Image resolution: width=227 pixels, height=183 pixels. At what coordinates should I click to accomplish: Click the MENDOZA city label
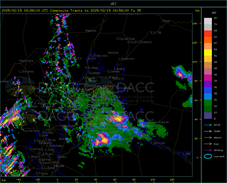(67, 92)
